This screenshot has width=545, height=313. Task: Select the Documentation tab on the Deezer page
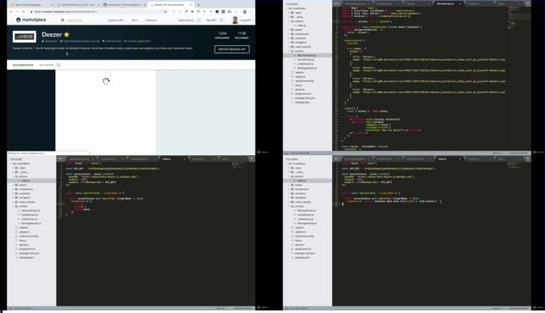click(x=23, y=65)
